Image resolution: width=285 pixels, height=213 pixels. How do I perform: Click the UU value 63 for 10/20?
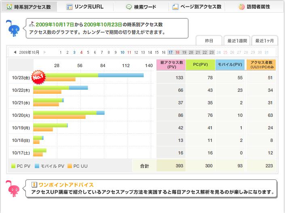click(270, 115)
